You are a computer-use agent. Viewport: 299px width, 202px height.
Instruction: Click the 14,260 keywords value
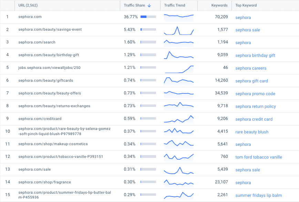pyautogui.click(x=221, y=80)
